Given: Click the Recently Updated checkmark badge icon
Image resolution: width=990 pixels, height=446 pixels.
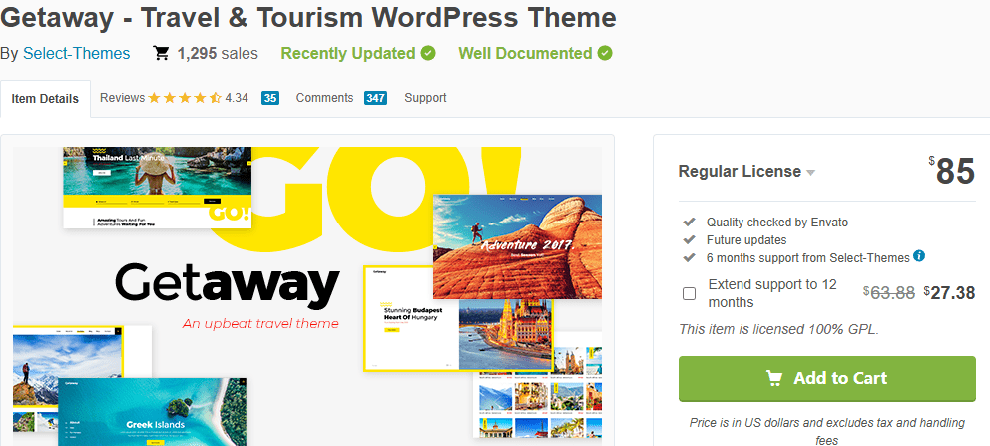Looking at the screenshot, I should pos(429,53).
